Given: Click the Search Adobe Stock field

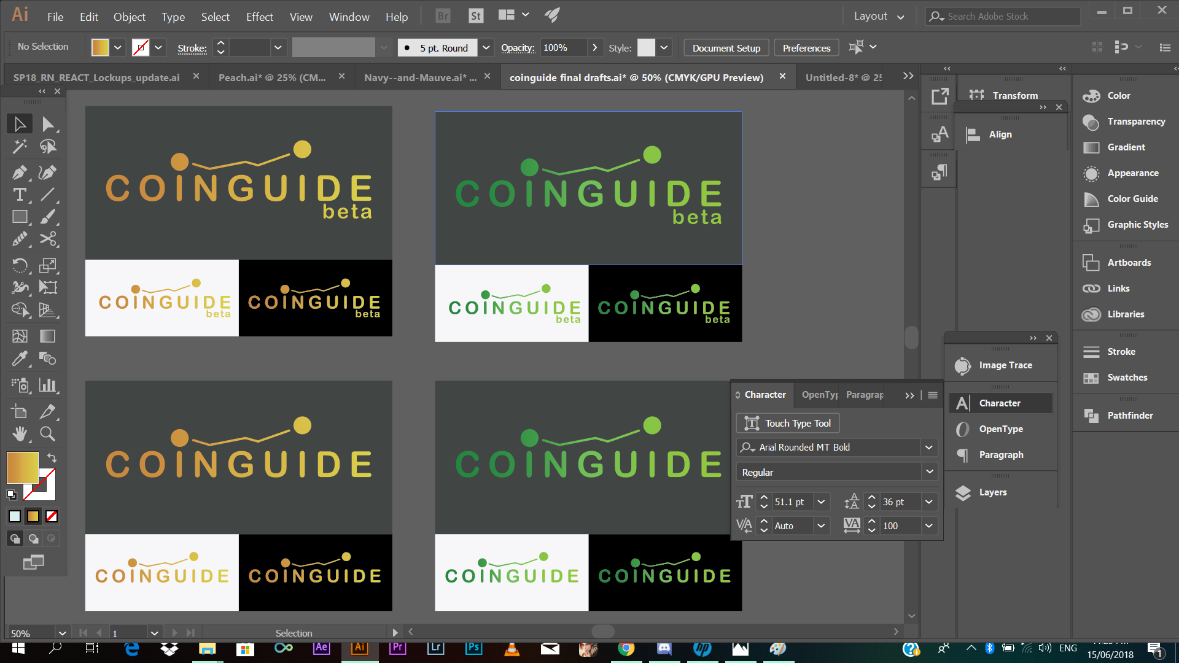Looking at the screenshot, I should click(x=1003, y=17).
